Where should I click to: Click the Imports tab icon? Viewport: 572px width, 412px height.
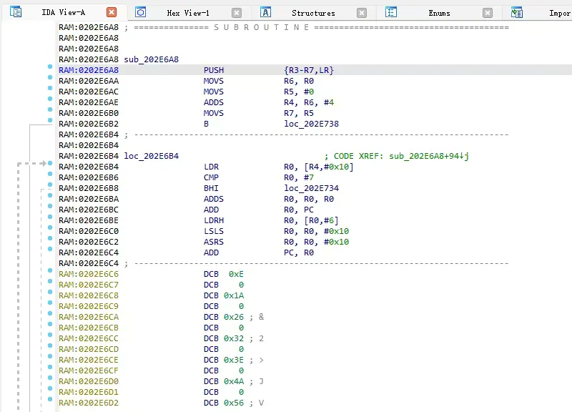tap(516, 12)
